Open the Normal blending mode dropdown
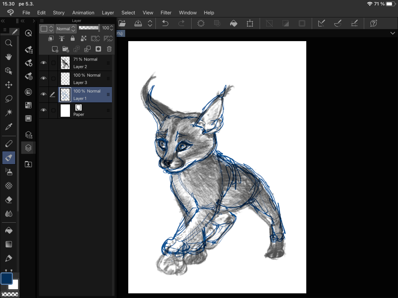 coord(65,28)
